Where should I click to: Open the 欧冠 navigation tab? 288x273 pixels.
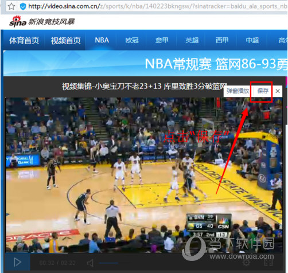coord(132,40)
